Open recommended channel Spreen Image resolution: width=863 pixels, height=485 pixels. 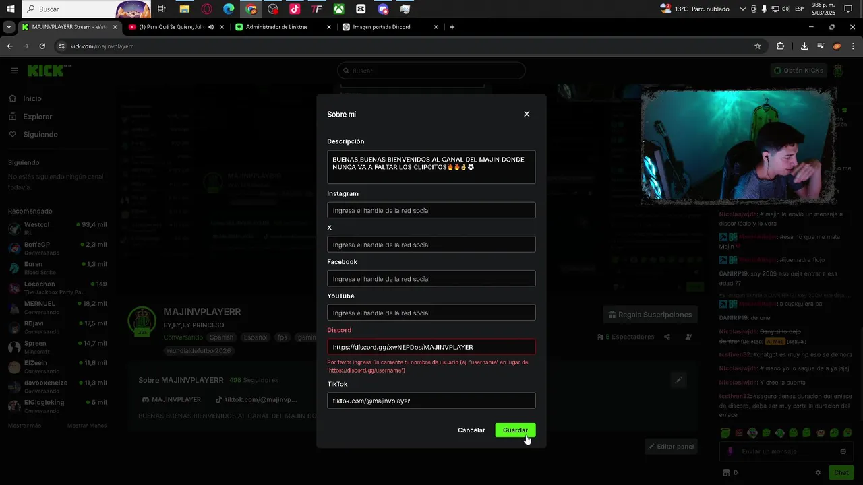pyautogui.click(x=57, y=347)
